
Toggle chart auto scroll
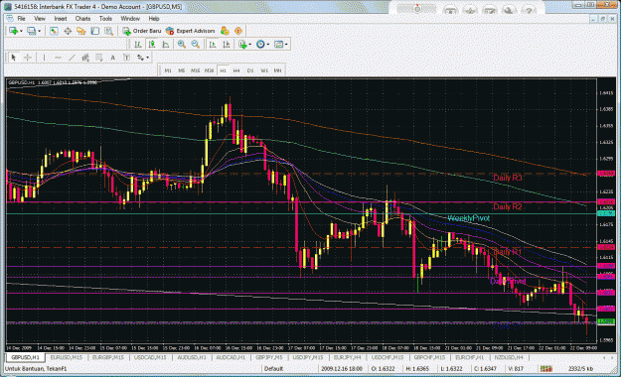(213, 45)
